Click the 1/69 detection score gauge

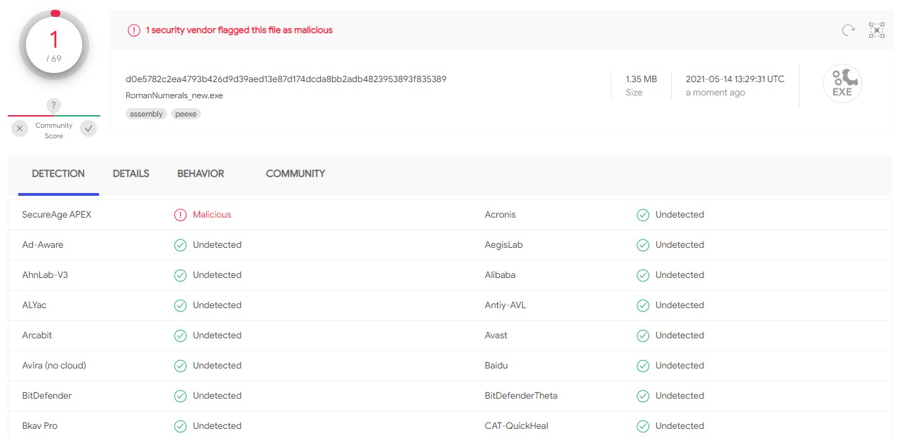(x=54, y=46)
